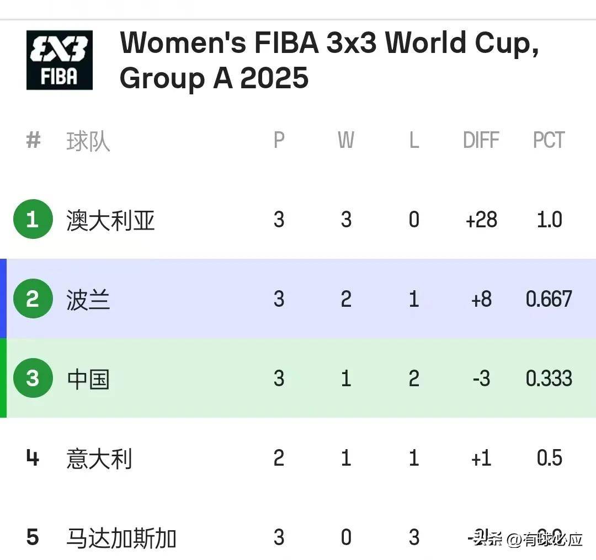Sort by the PCT column header
Viewport: 596px width, 560px height.
coord(549,140)
